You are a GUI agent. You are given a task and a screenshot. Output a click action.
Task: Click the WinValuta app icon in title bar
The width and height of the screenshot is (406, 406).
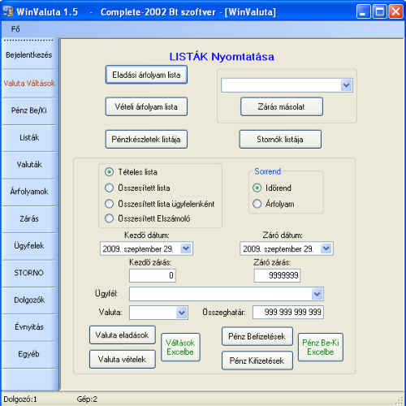pos(8,11)
